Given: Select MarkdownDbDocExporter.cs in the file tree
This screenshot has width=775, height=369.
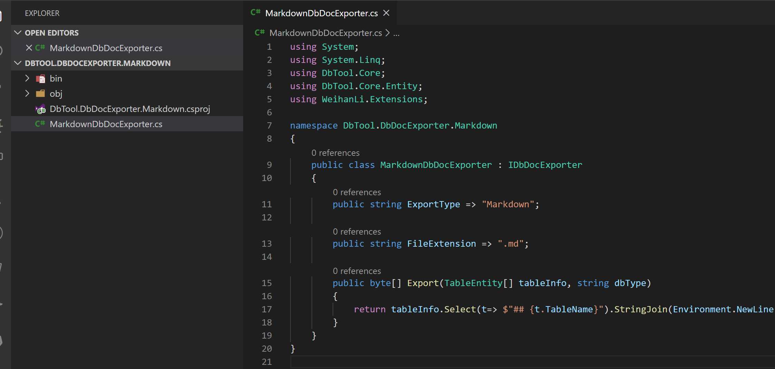Looking at the screenshot, I should tap(127, 124).
